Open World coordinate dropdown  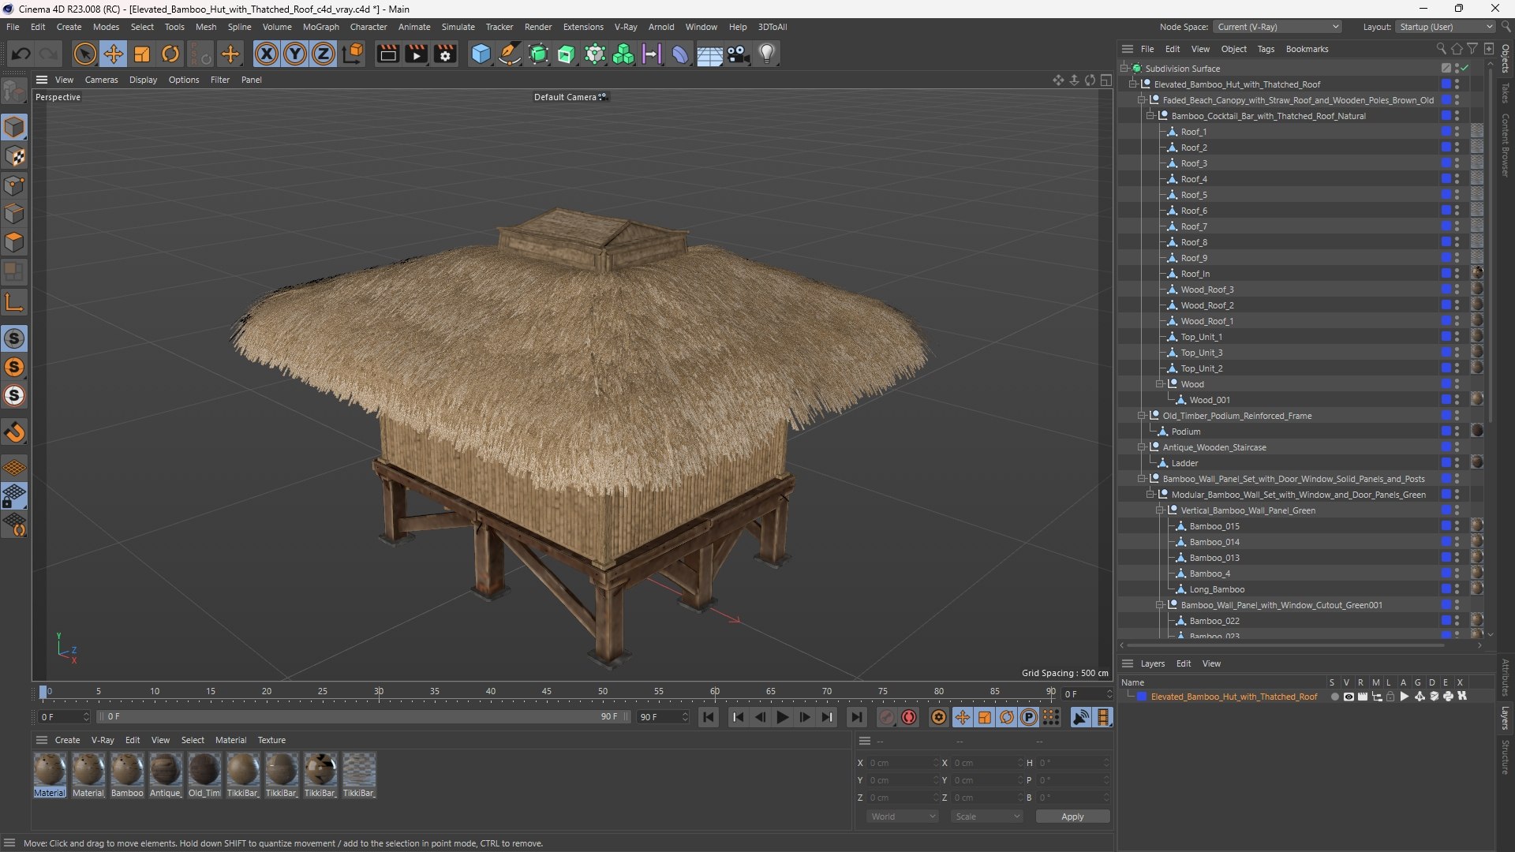tap(902, 816)
